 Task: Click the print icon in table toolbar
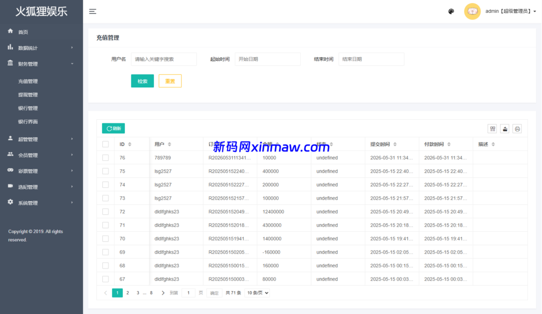[517, 129]
